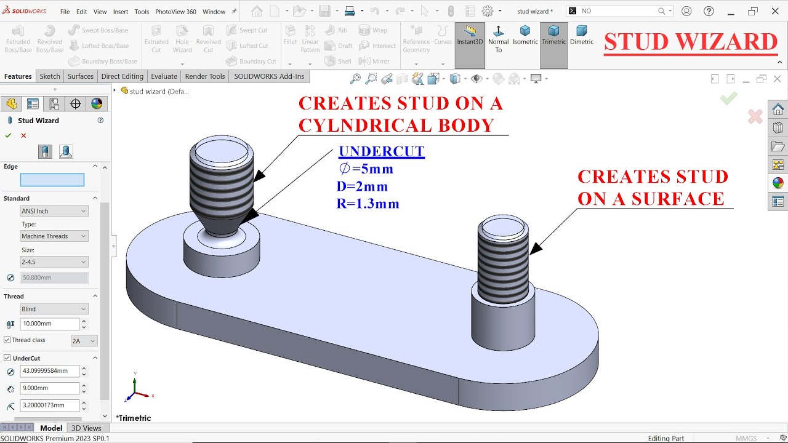The width and height of the screenshot is (788, 443).
Task: Switch to the SOLIDWORKS Add-Ins tab
Action: point(269,76)
